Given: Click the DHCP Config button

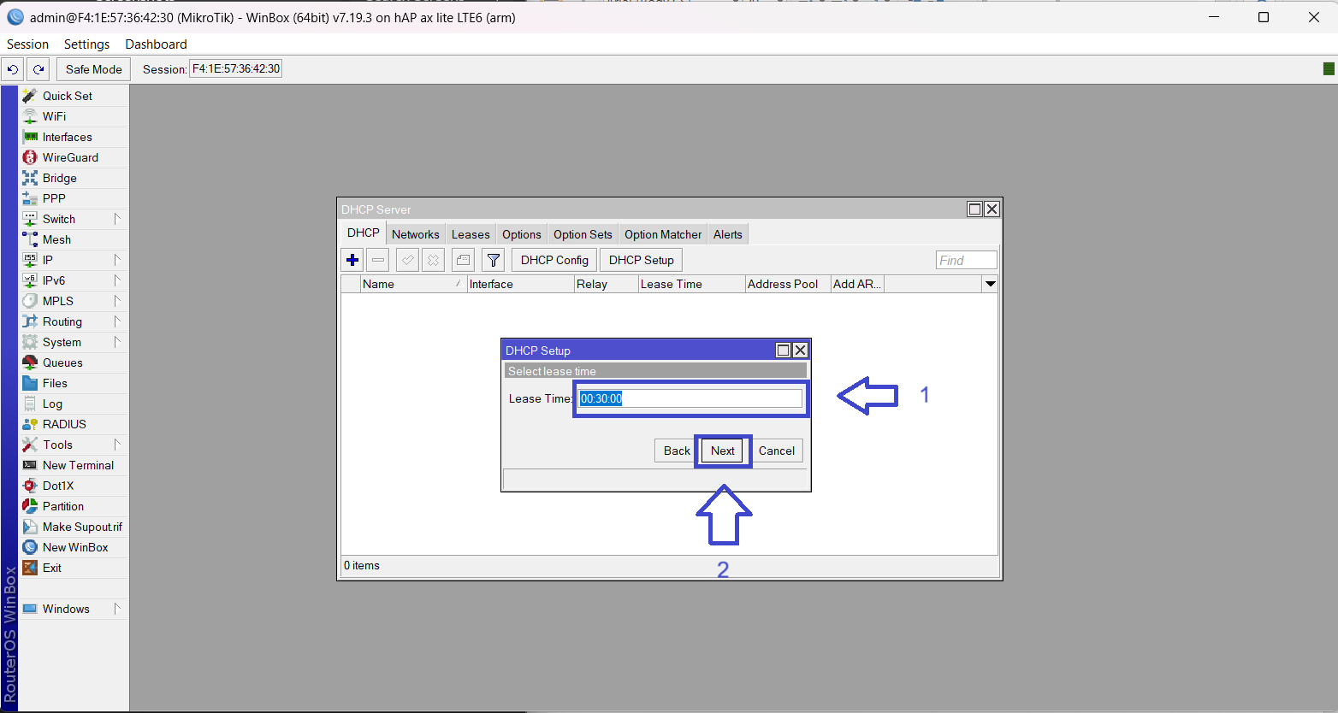Looking at the screenshot, I should pos(554,260).
